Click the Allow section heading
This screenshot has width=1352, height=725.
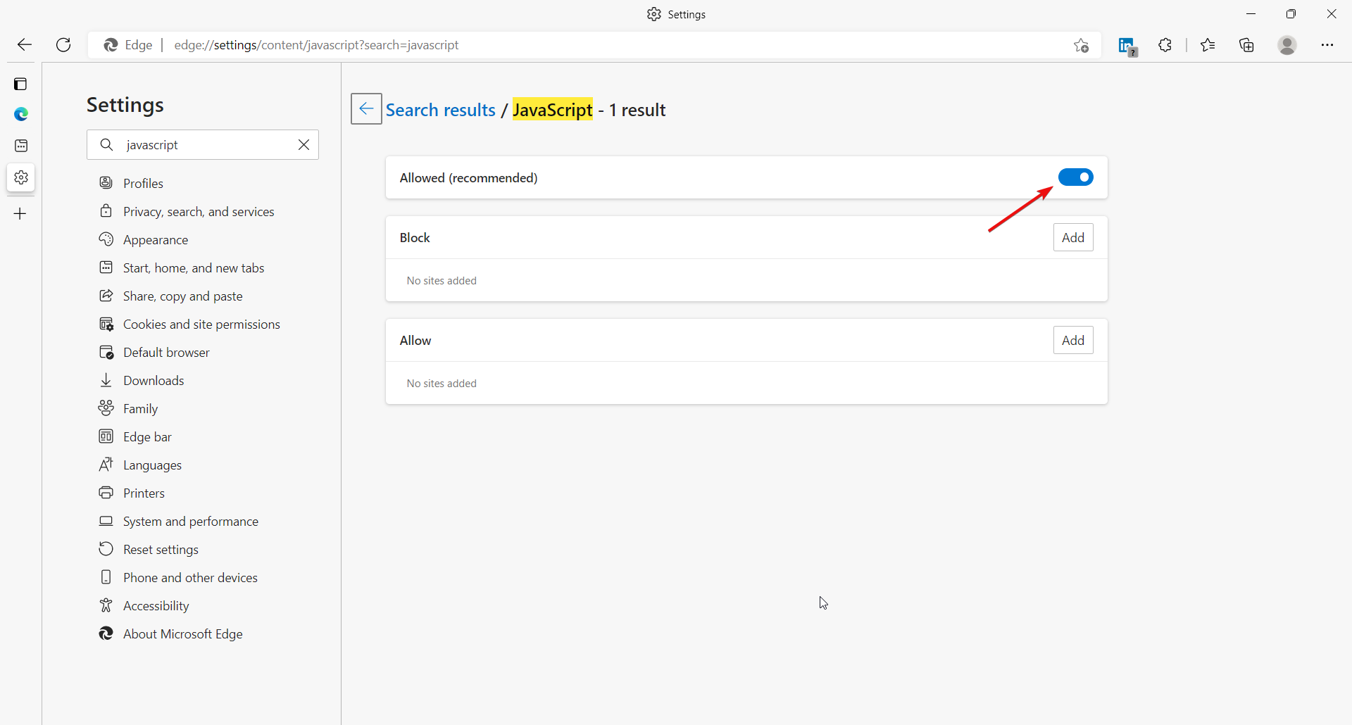tap(415, 340)
